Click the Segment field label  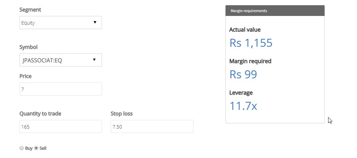coord(30,10)
